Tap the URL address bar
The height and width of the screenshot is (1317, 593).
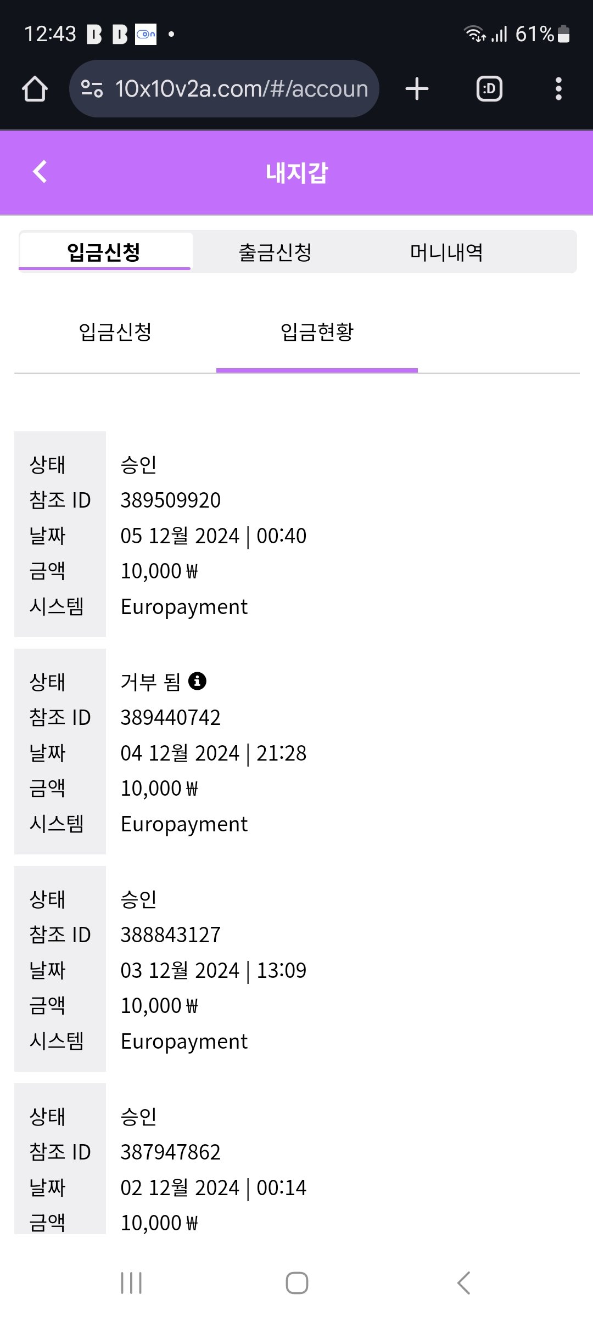(x=242, y=89)
